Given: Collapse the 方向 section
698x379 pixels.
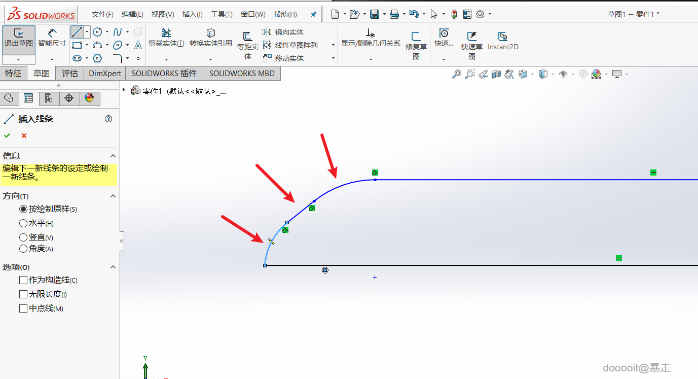Looking at the screenshot, I should 113,196.
